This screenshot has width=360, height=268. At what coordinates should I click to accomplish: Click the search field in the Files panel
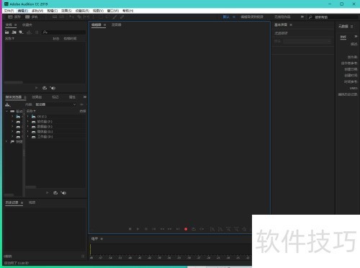64,32
